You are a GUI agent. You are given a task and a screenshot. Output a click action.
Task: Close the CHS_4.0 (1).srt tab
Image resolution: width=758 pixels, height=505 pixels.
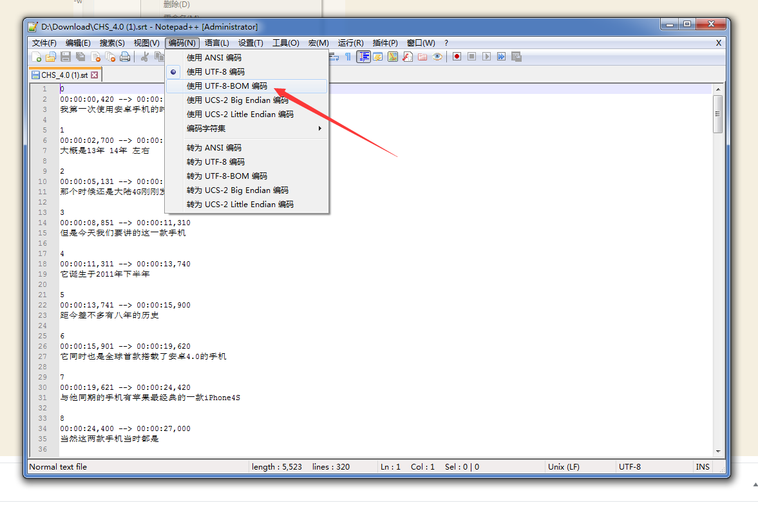pyautogui.click(x=95, y=75)
